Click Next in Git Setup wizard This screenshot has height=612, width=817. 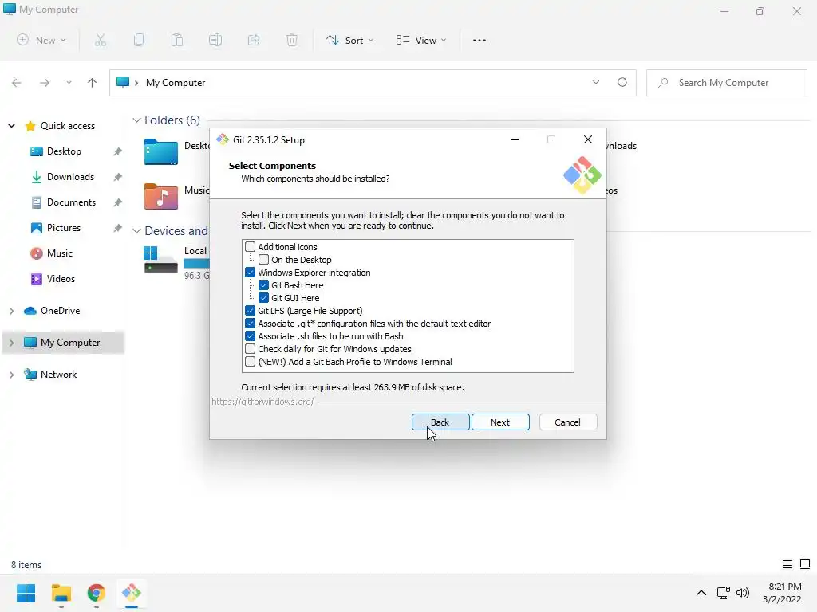(x=500, y=422)
